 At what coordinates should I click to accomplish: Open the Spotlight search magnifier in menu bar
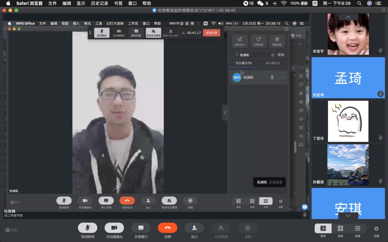pos(360,3)
